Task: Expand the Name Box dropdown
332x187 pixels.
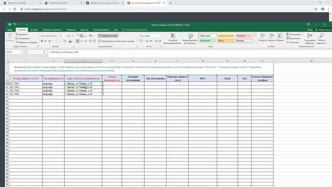Action: click(21, 52)
